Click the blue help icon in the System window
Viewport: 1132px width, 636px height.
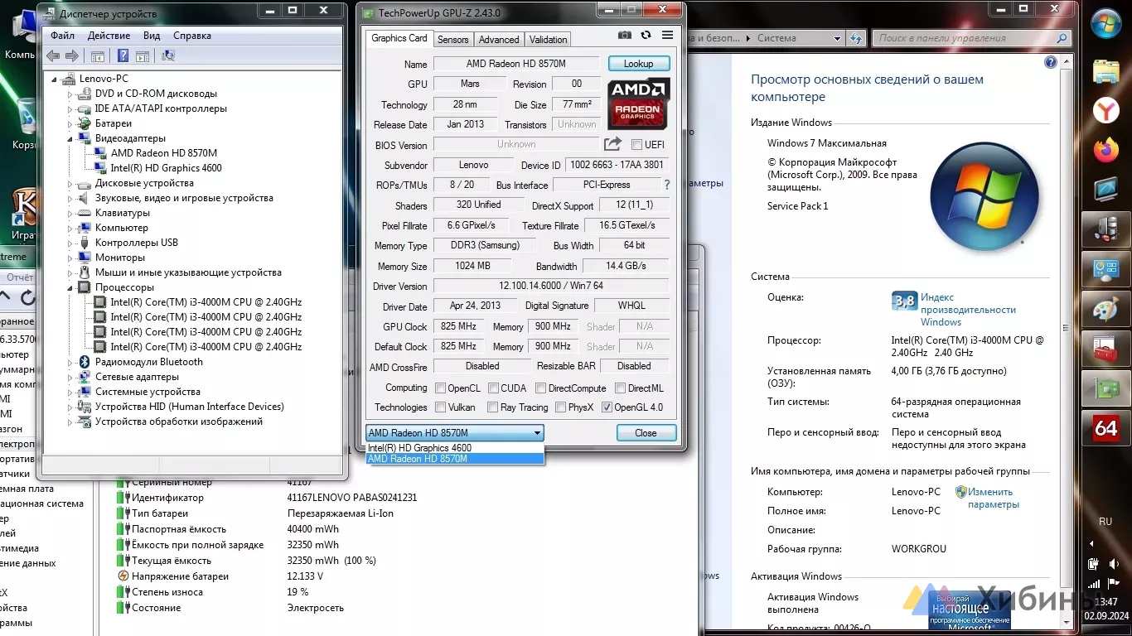[1051, 62]
